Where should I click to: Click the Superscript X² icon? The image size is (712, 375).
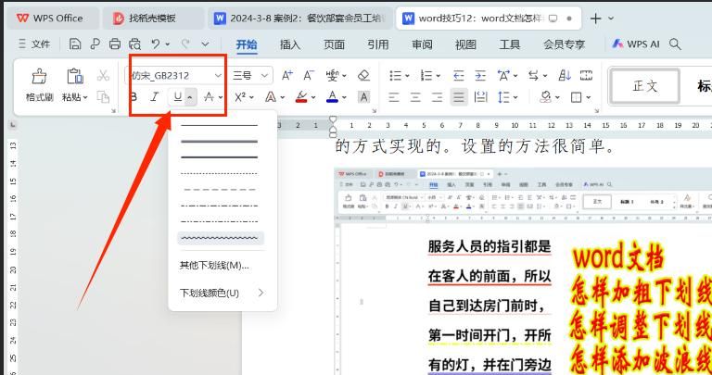click(x=240, y=96)
